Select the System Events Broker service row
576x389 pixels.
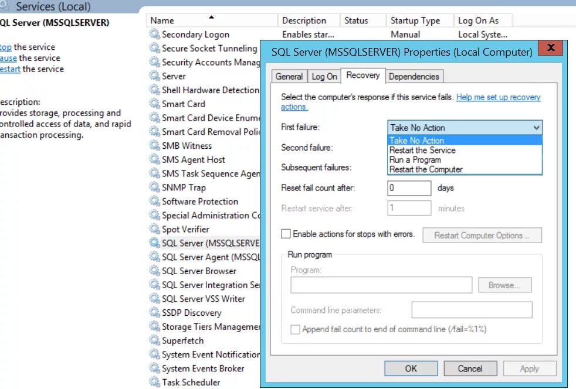click(x=203, y=368)
